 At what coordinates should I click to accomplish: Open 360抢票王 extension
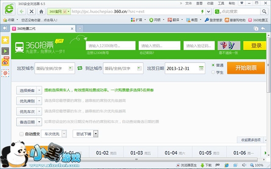point(258,20)
